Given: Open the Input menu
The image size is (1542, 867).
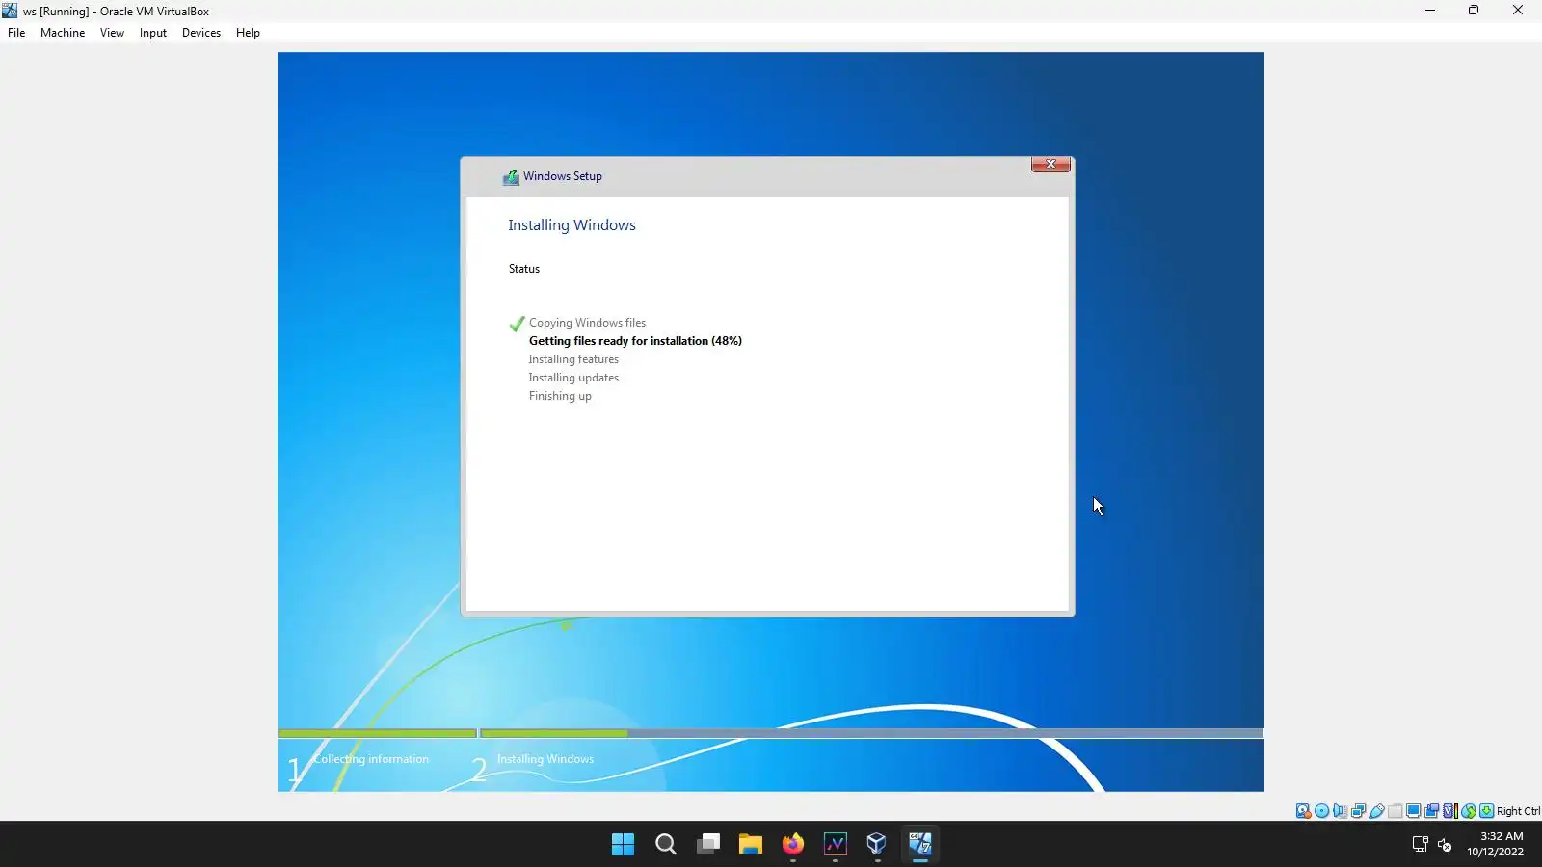Looking at the screenshot, I should click(x=152, y=33).
